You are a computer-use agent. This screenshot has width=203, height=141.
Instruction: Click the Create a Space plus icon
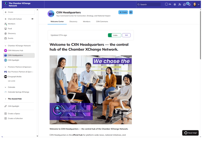(x=6, y=114)
